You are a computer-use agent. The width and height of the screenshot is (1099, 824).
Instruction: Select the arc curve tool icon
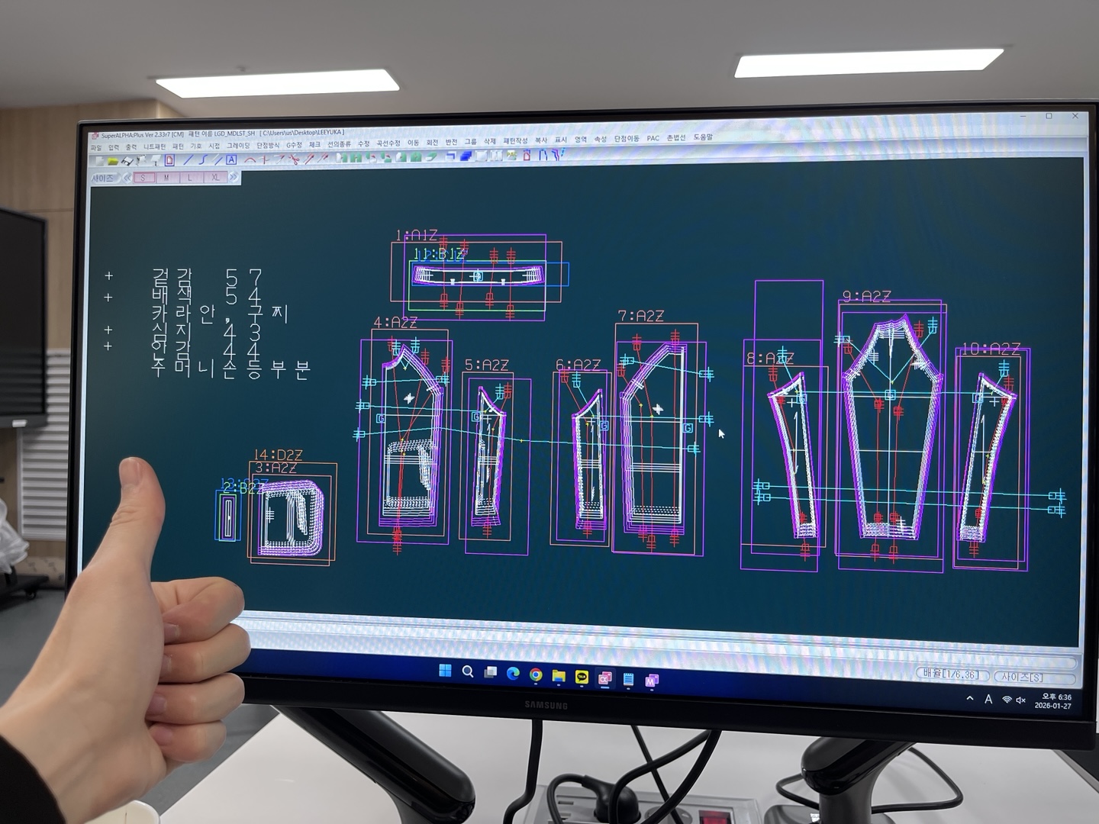coord(250,160)
